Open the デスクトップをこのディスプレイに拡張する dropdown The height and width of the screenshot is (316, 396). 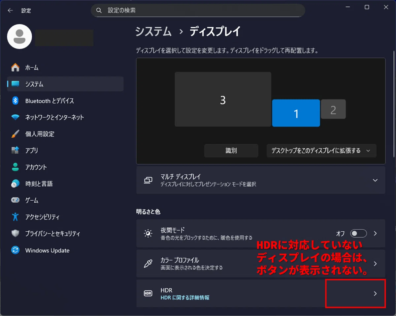point(321,151)
